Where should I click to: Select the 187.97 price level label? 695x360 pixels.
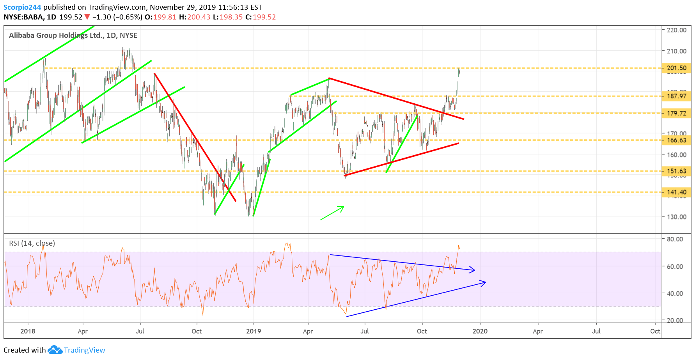tap(677, 96)
